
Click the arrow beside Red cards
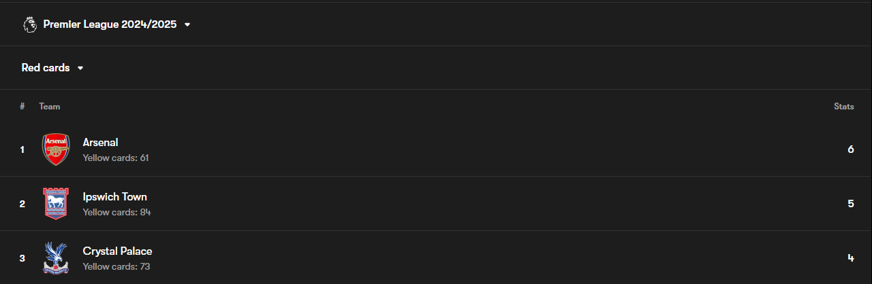(x=80, y=68)
